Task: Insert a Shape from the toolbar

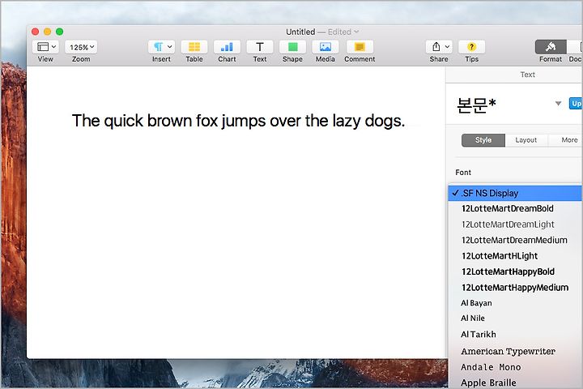Action: pos(292,47)
